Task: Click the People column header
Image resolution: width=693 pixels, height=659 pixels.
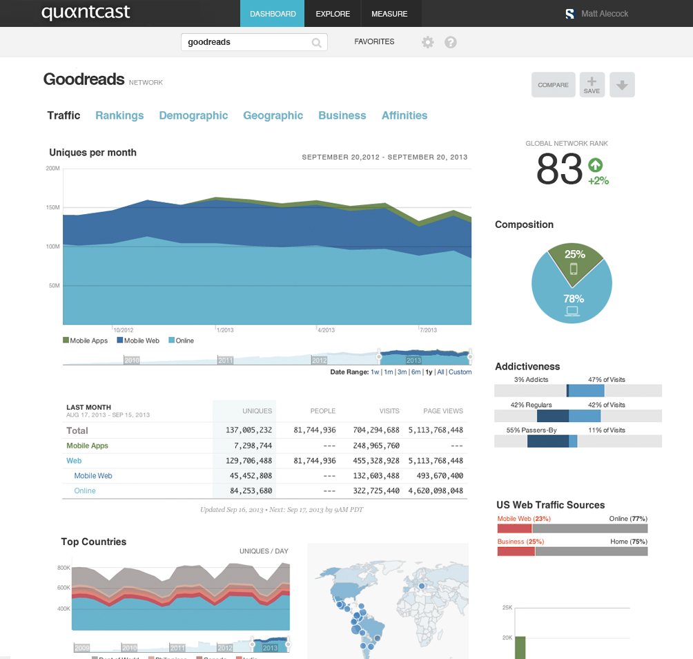Action: [x=322, y=411]
